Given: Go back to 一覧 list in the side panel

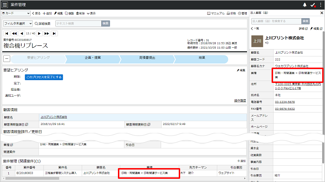Looking at the screenshot, I should pos(255,29).
